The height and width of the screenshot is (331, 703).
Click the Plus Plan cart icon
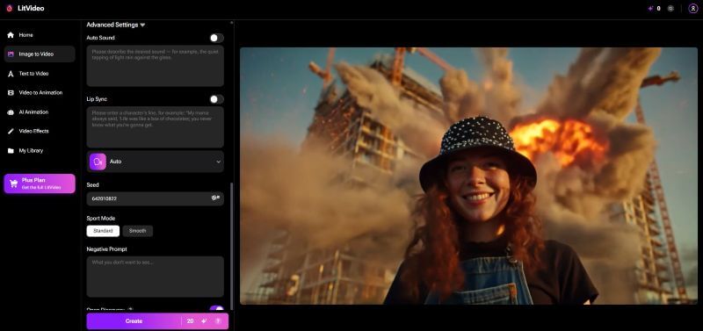pos(13,183)
